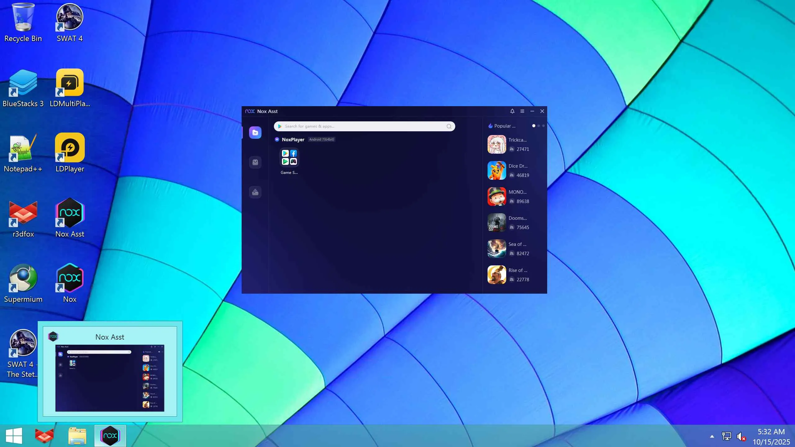Open the toolbox sidebar icon at bottom
795x447 pixels.
click(255, 192)
